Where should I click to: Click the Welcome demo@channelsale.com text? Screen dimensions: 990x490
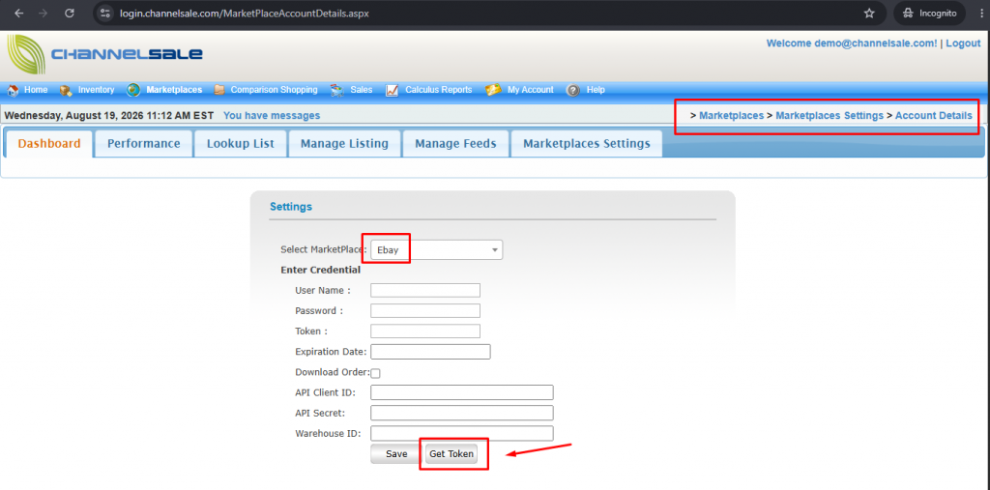852,43
